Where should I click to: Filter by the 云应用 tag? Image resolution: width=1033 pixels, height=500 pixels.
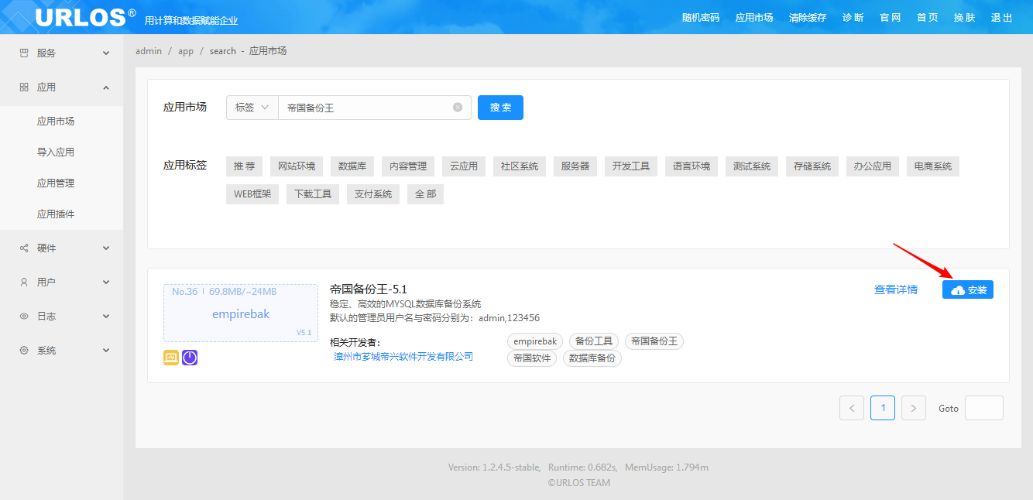point(464,166)
